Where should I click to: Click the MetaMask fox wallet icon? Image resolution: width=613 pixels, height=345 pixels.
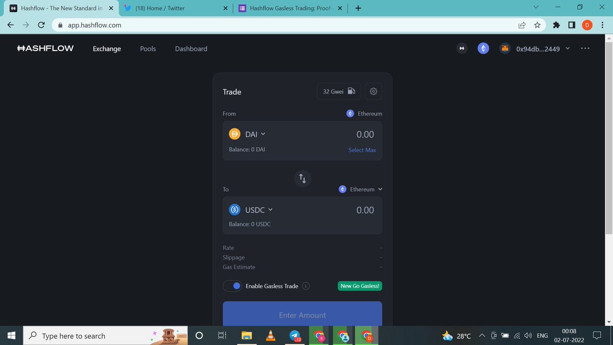[x=505, y=49]
